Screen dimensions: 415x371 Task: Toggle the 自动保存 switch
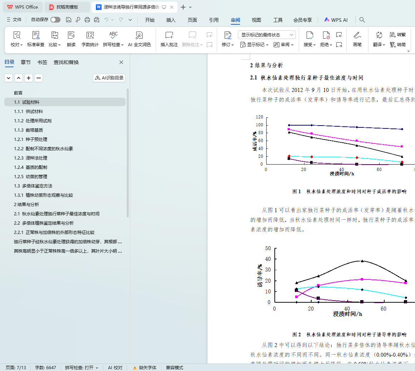[x=55, y=20]
